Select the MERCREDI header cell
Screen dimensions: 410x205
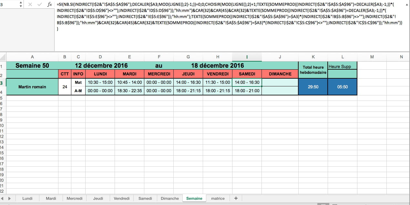pos(159,74)
